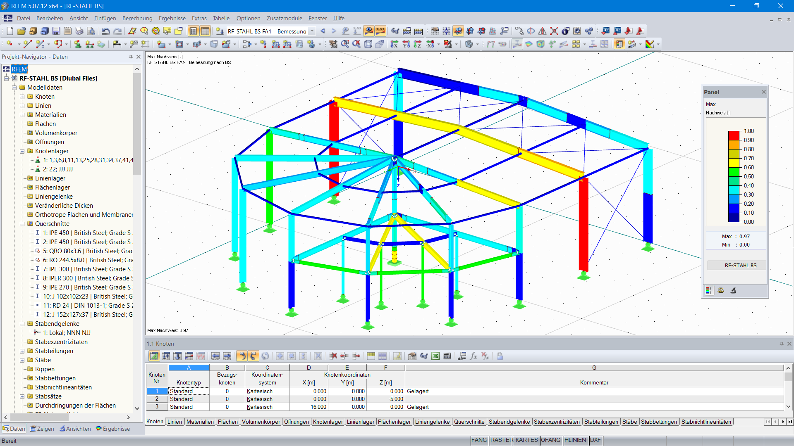Screen dimensions: 794x446
Task: Click the previous result arrow icon
Action: [323, 31]
